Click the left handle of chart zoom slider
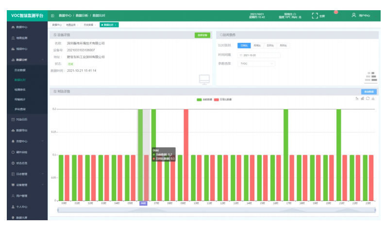 coord(58,210)
